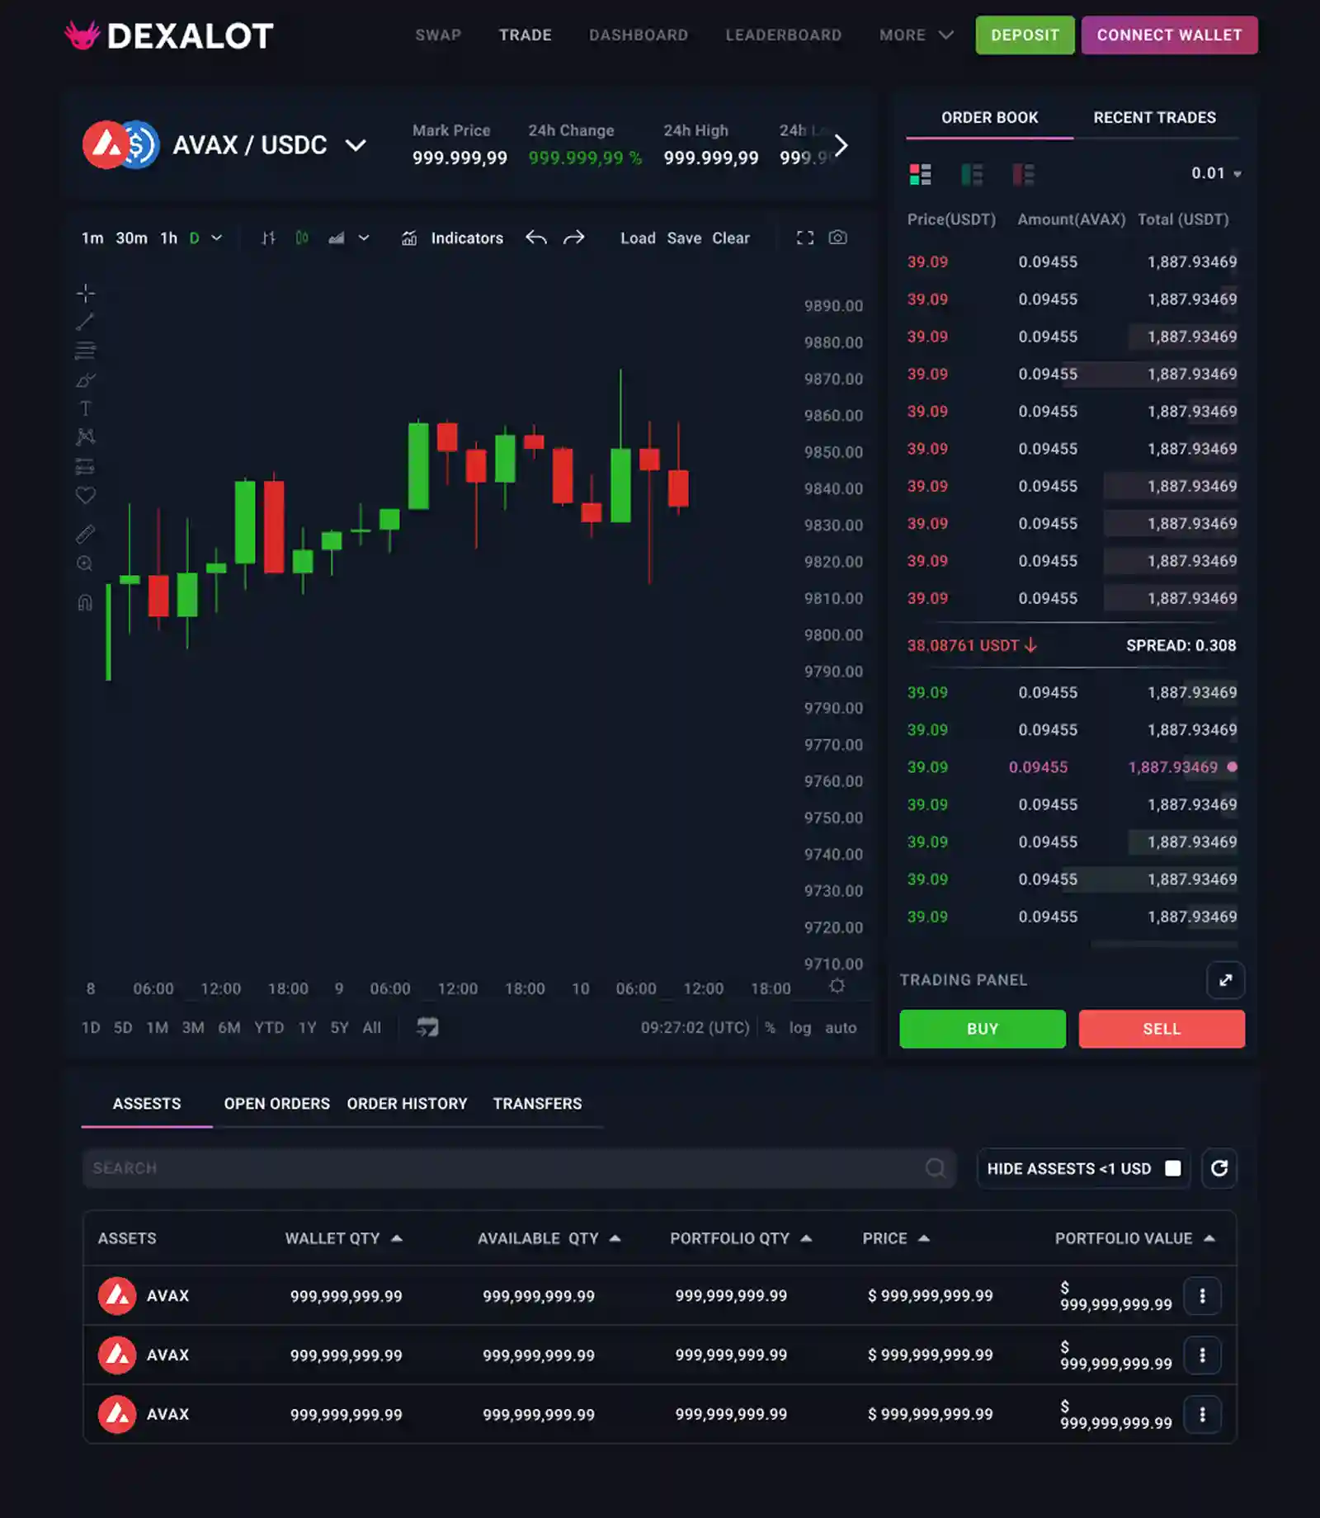Screen dimensions: 1320x1518
Task: Select the crosshair cursor tool
Action: click(x=86, y=293)
